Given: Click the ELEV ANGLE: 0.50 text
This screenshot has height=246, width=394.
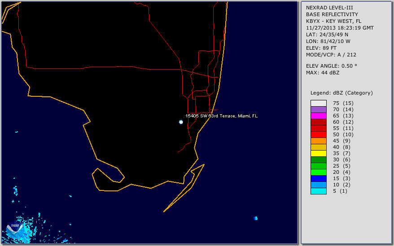Looking at the screenshot, I should tap(332, 66).
